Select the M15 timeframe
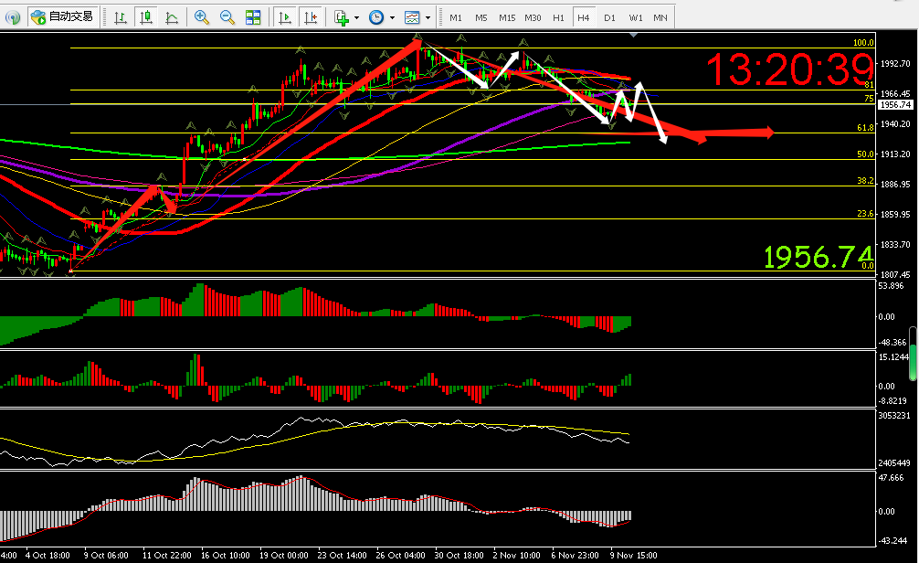 coord(507,17)
